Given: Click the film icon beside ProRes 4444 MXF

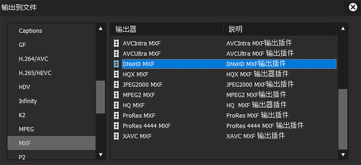Looking at the screenshot, I should [x=117, y=126].
